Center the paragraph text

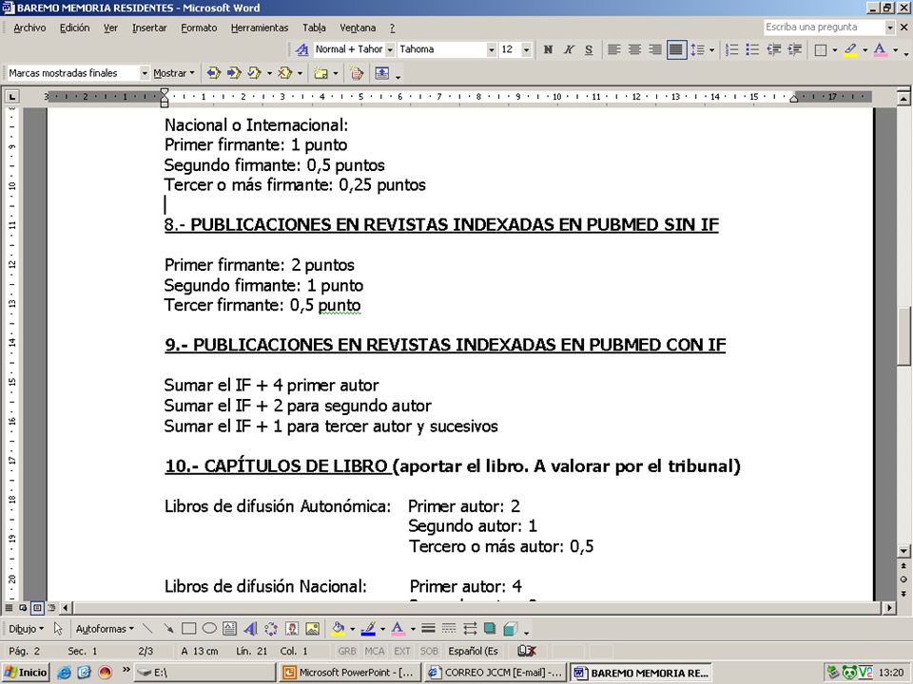634,49
